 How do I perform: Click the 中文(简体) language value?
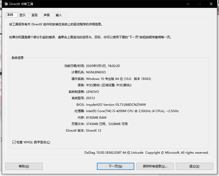click(x=109, y=85)
